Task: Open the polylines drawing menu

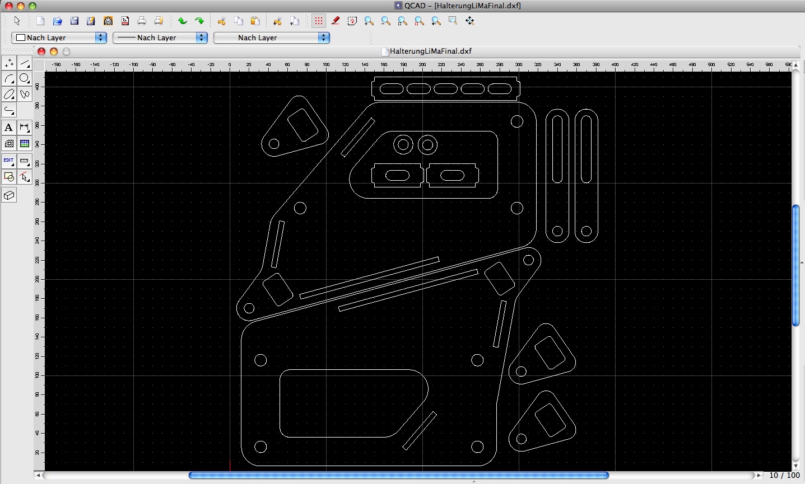Action: [9, 110]
